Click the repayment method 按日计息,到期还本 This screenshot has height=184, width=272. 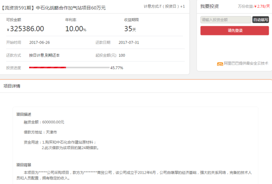[x=45, y=55]
